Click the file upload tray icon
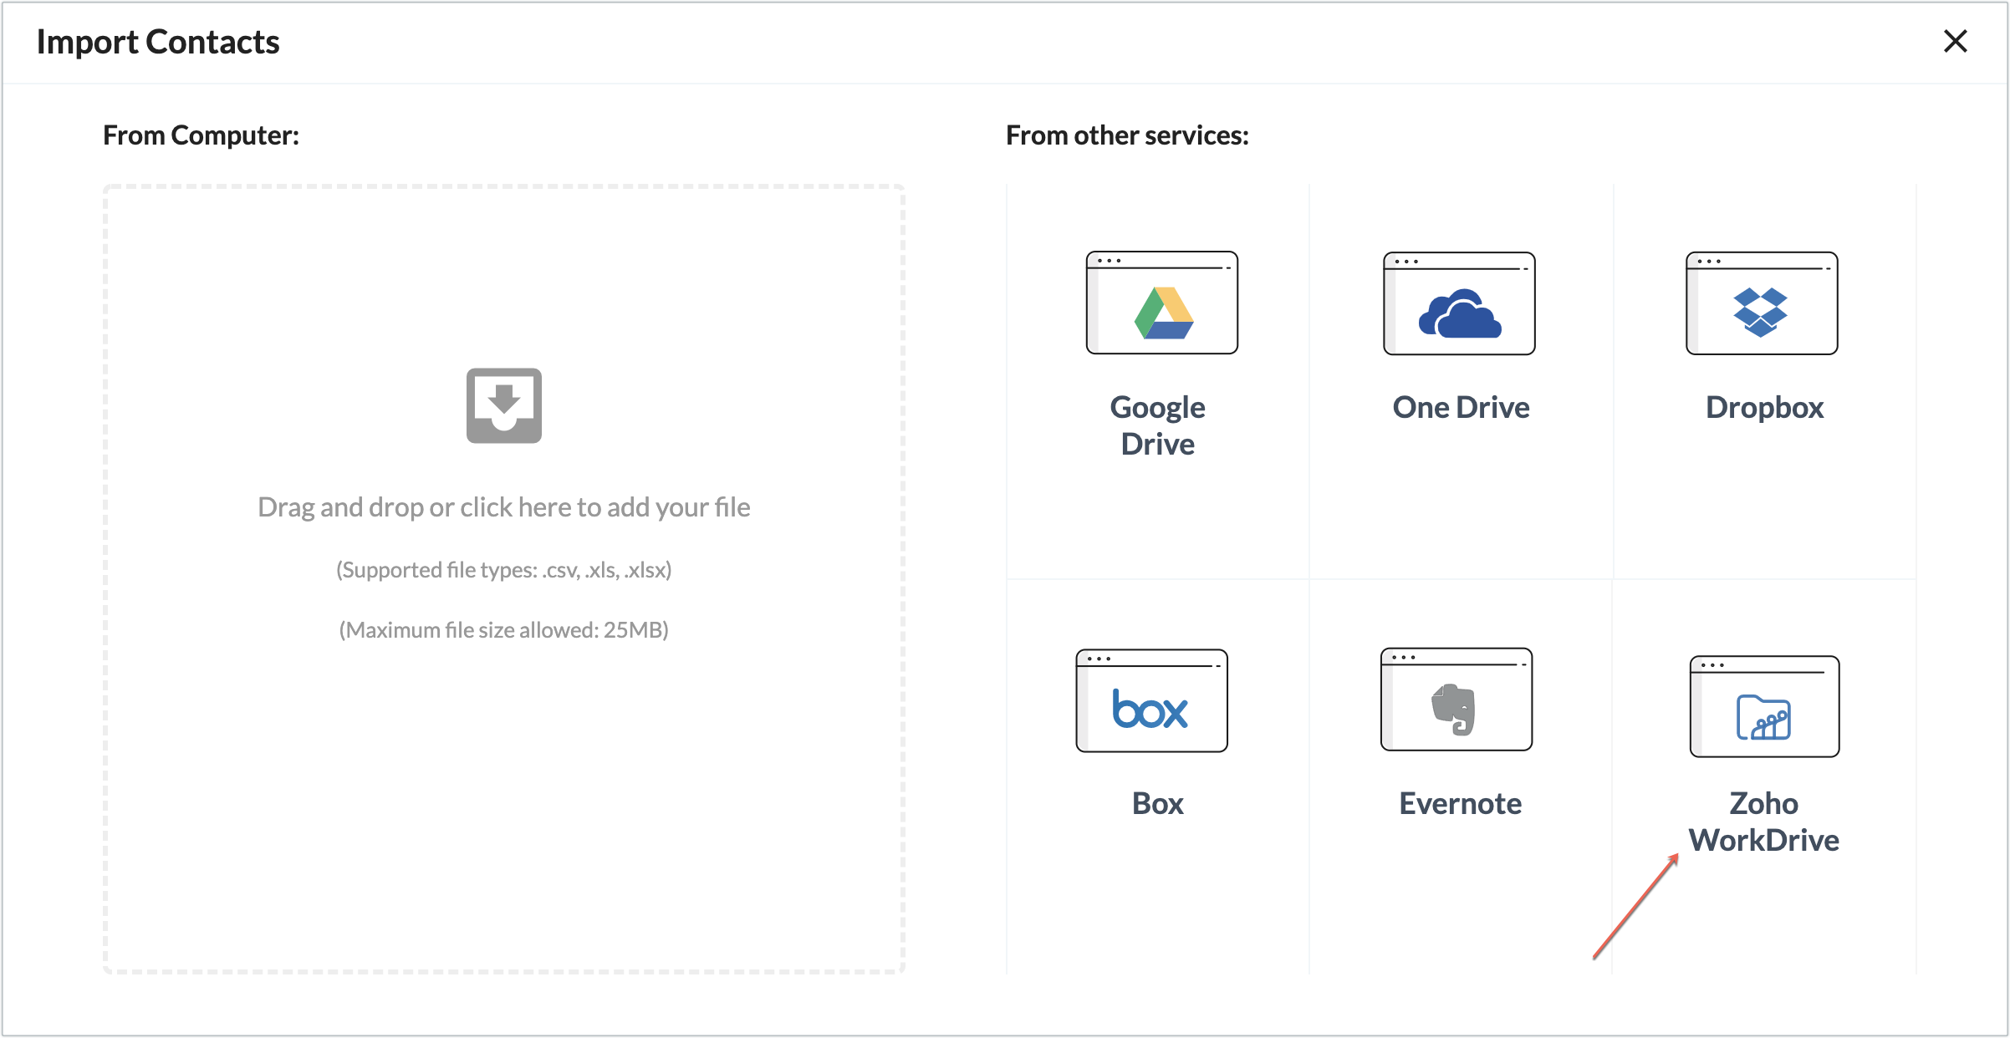The image size is (2010, 1038). [x=504, y=405]
